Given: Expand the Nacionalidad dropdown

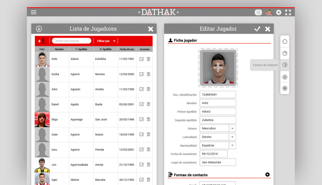Looking at the screenshot, I should [x=232, y=145].
